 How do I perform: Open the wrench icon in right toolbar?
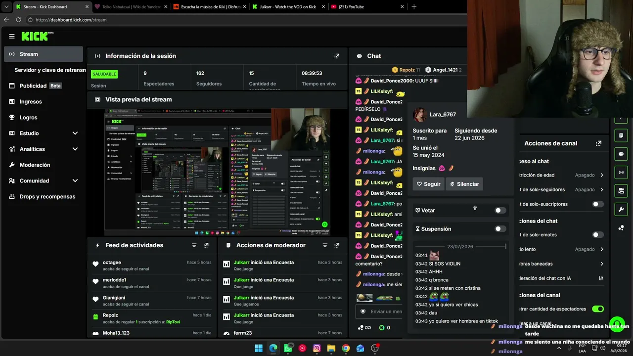point(621,209)
